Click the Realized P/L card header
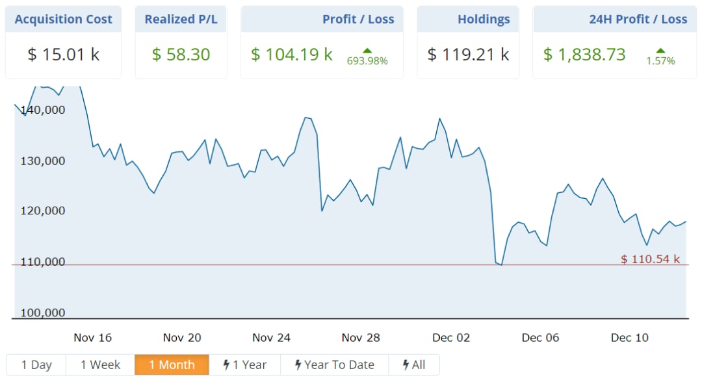702x382 pixels. pyautogui.click(x=181, y=19)
